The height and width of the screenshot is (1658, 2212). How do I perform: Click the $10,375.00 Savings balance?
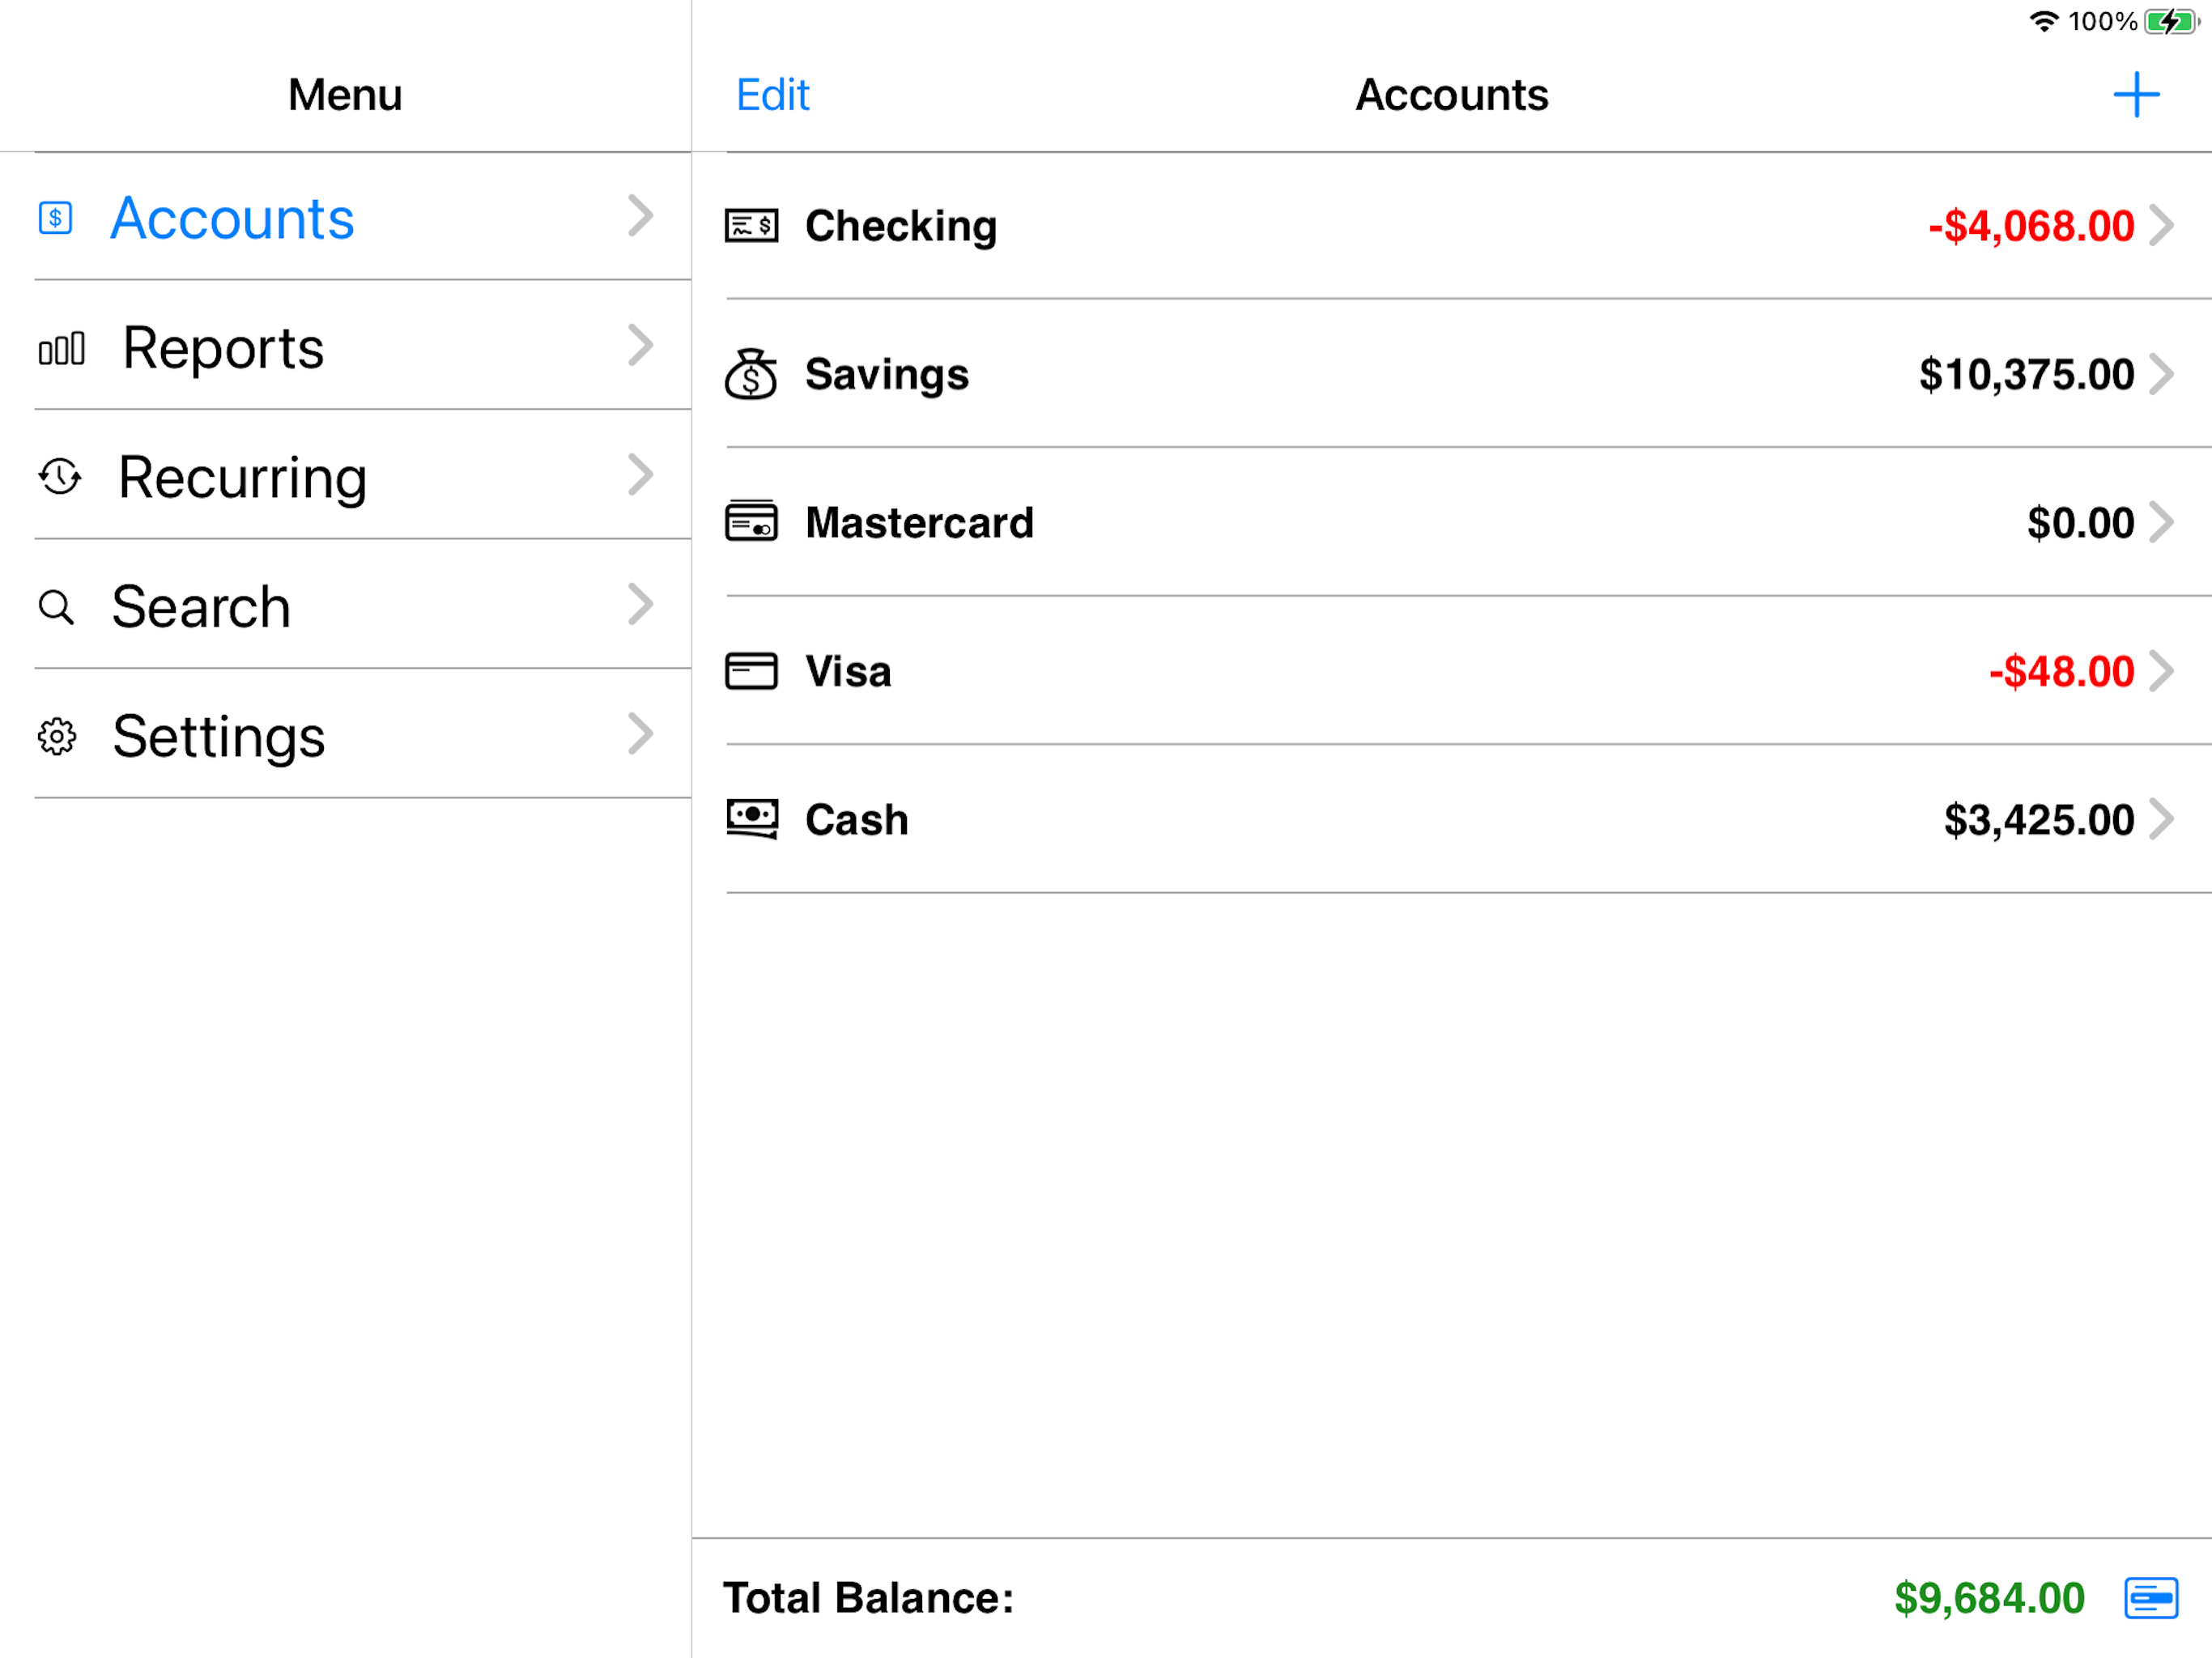coord(2027,375)
